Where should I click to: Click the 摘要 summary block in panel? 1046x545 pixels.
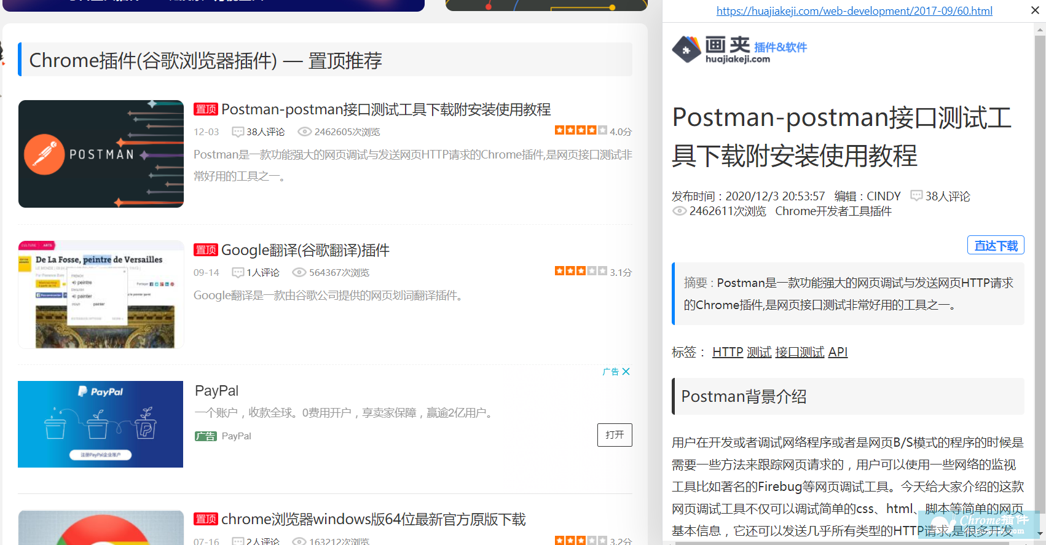848,294
